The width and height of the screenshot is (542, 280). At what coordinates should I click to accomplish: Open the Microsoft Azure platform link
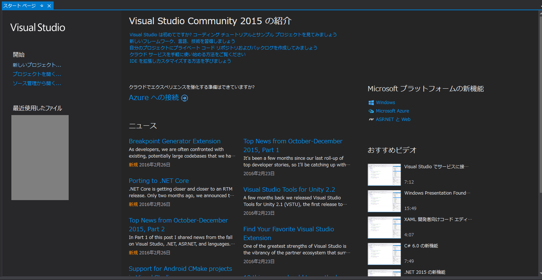(x=392, y=111)
